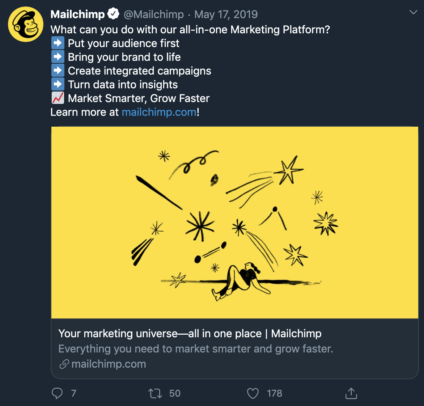Retweet using the retweet arrows icon
Viewport: 424px width, 406px height.
pos(155,393)
